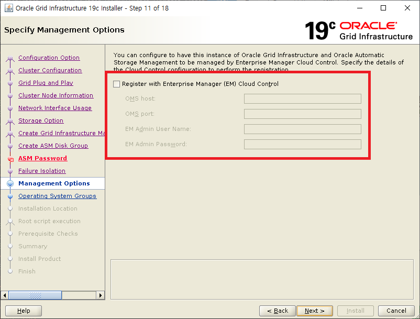Open Operating System Groups step
The height and width of the screenshot is (319, 420).
57,196
